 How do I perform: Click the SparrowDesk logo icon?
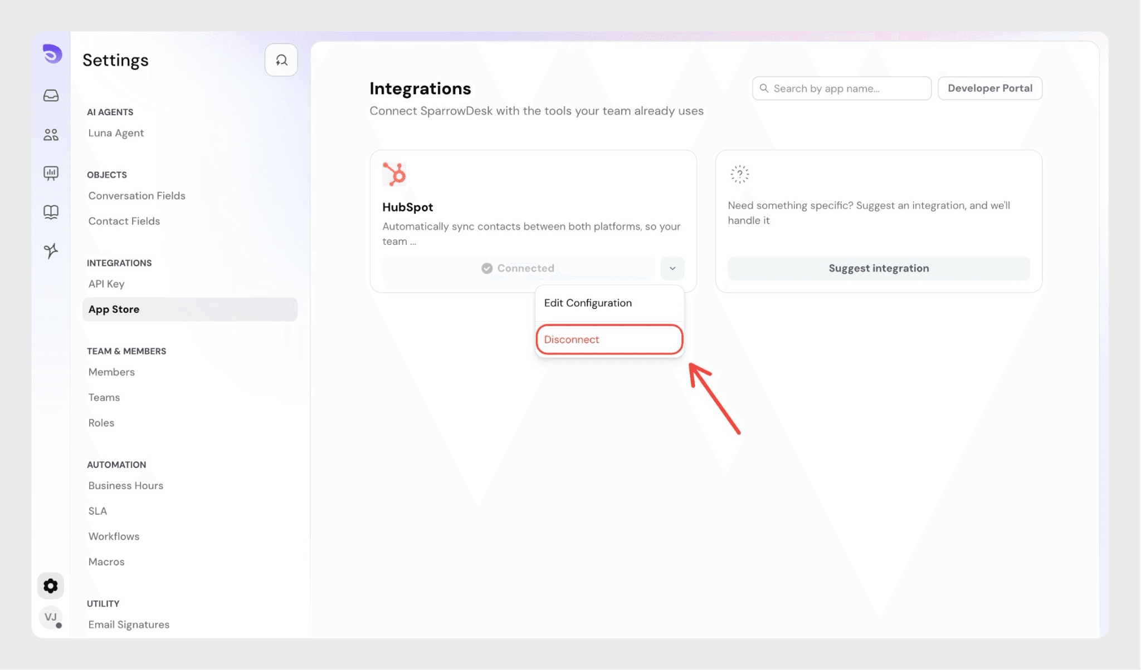pyautogui.click(x=52, y=54)
